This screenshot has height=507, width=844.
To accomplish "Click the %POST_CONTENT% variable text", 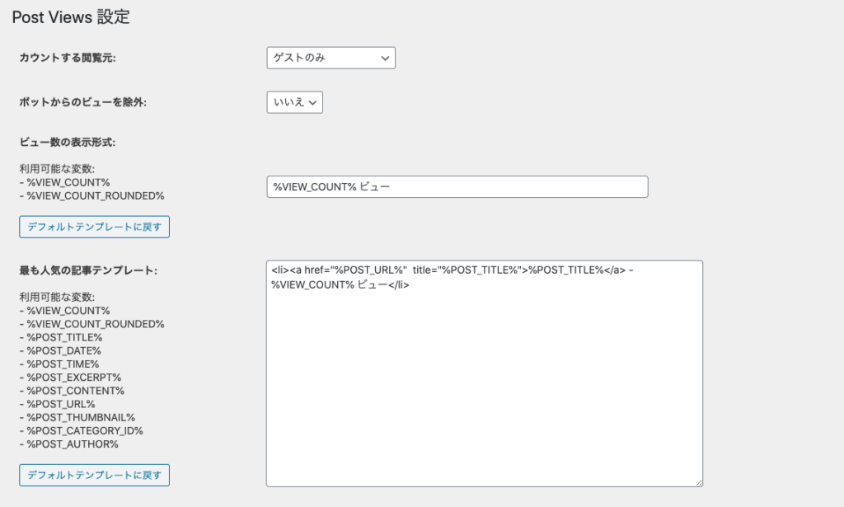I will tap(75, 390).
